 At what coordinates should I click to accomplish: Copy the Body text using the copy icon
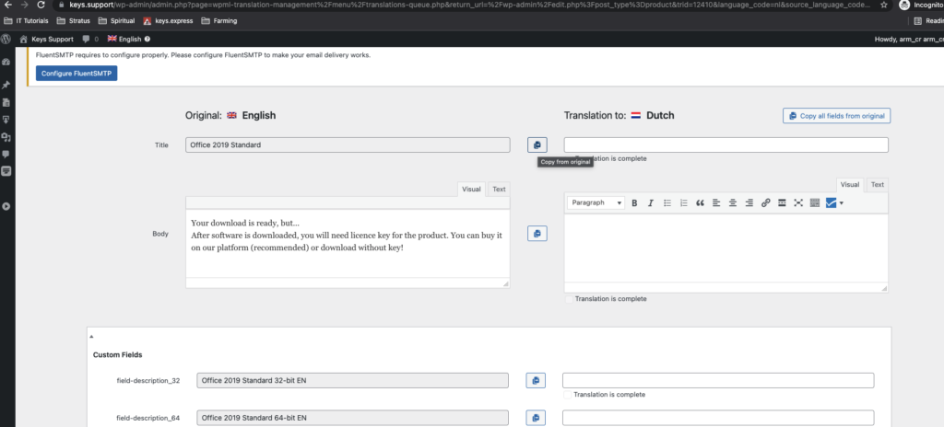pos(537,234)
